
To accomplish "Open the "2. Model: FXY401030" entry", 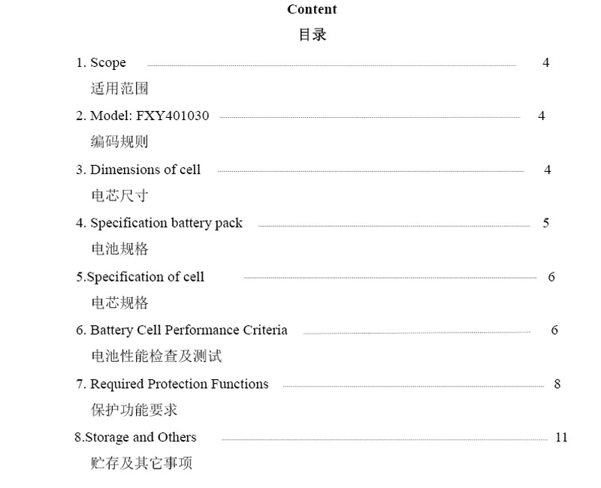I will click(x=142, y=116).
